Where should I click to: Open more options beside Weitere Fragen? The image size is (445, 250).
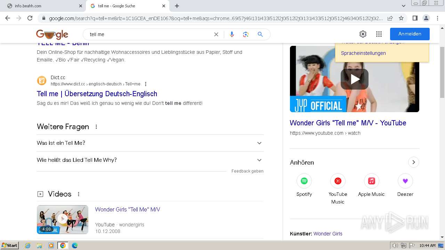[x=96, y=127]
